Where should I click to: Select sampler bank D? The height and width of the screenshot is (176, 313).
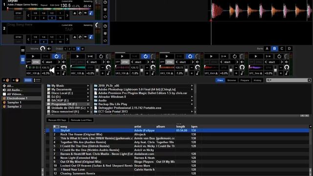tap(289, 48)
